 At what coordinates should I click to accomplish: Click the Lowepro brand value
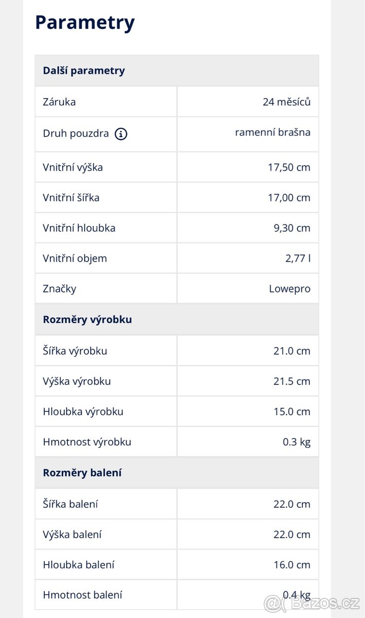coord(289,289)
